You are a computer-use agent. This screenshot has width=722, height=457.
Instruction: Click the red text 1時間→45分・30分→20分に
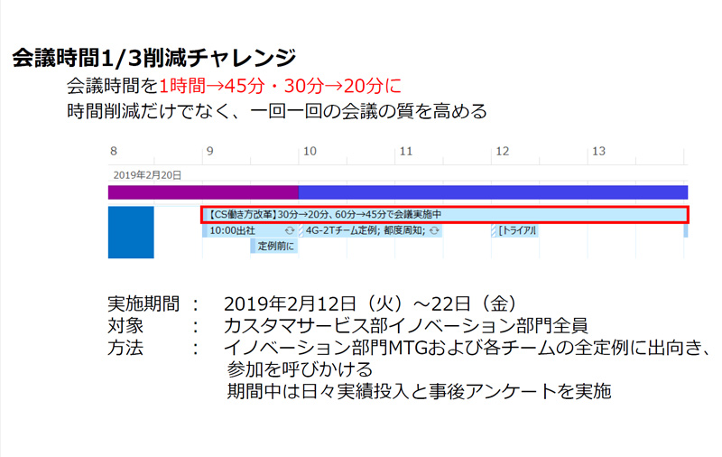click(280, 86)
